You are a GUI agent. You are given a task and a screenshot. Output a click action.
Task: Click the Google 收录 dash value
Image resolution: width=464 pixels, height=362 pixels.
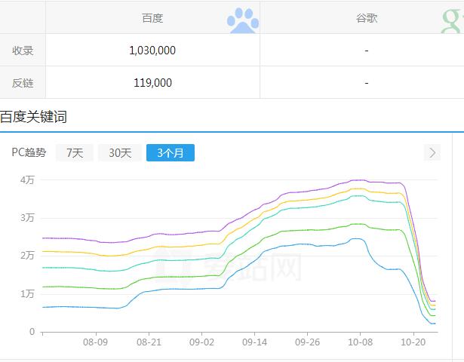click(x=366, y=51)
